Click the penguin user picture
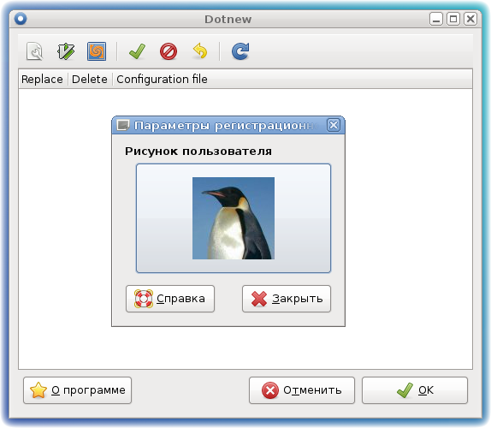 point(234,218)
